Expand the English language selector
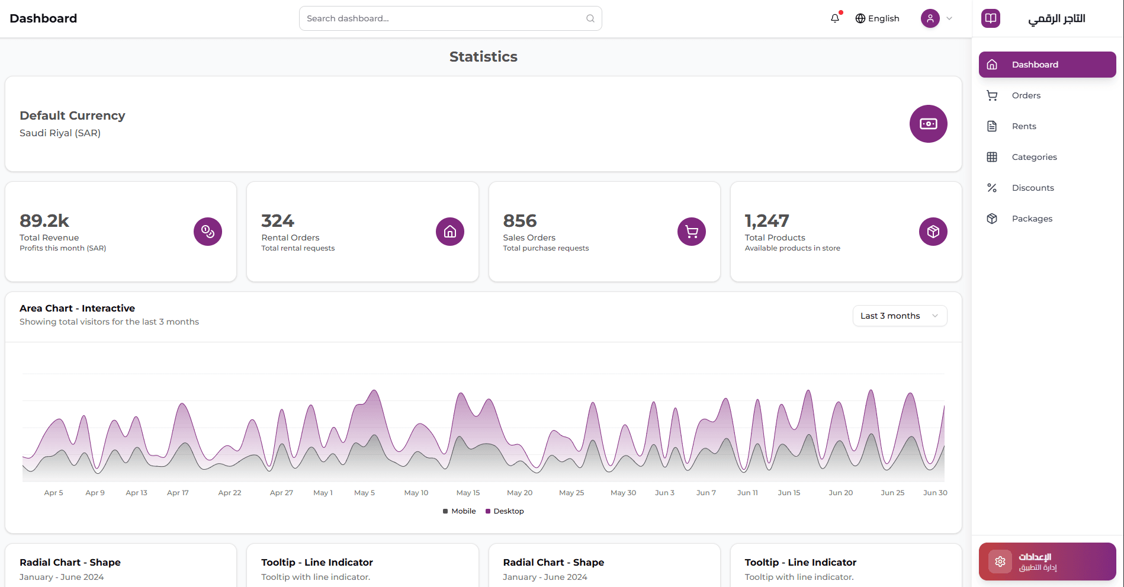 (878, 18)
